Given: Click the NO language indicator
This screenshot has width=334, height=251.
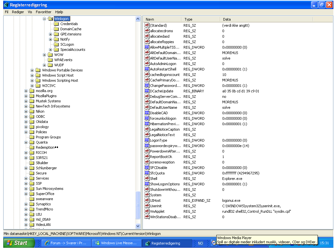Looking at the screenshot, I should (x=200, y=243).
